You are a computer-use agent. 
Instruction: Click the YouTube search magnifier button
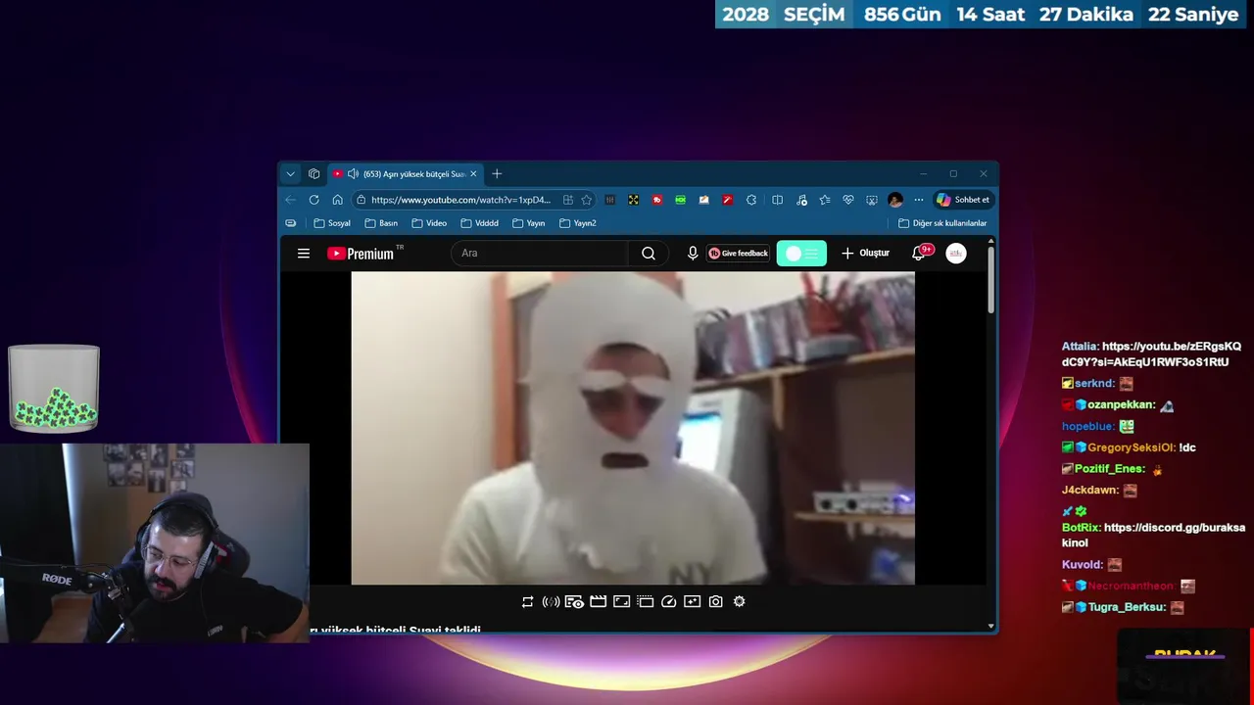(649, 254)
